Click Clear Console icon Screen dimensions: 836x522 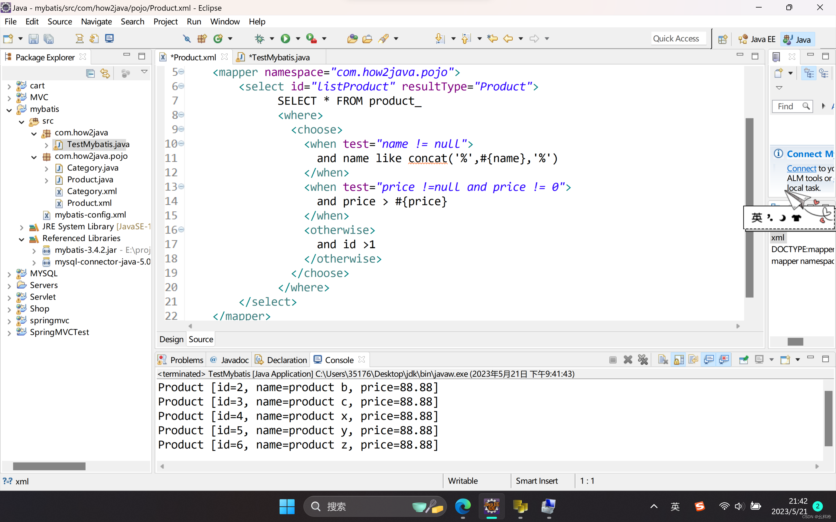coord(663,360)
